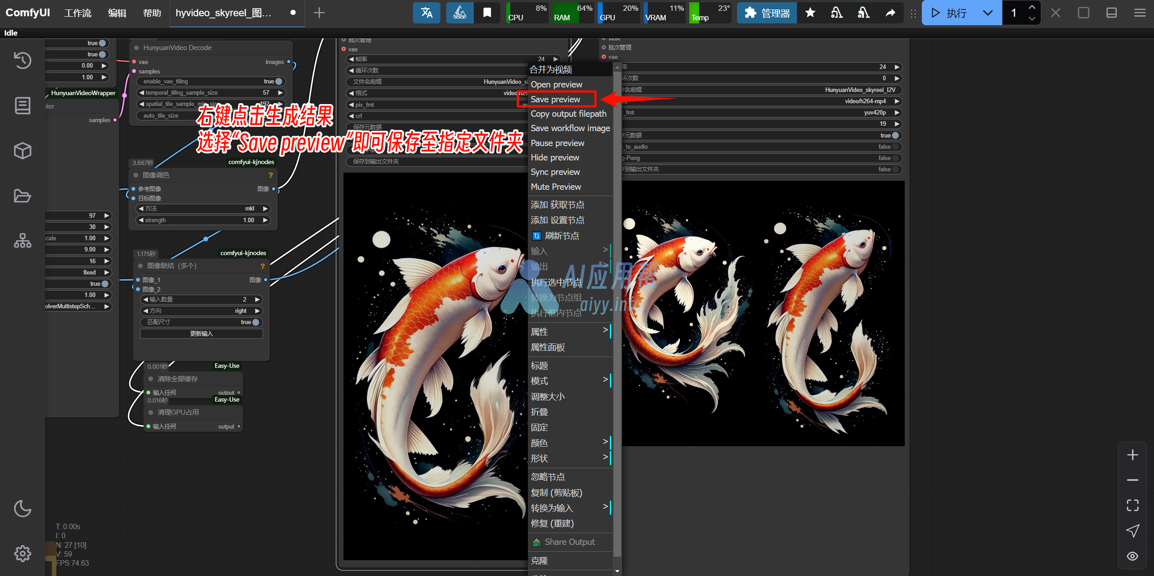Toggle 保存元数据 true switch on right node

coord(896,135)
